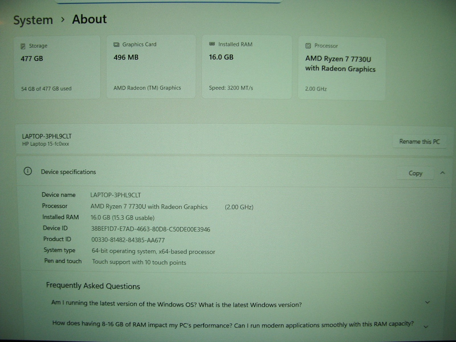Click the Product ID value text
Viewport: 456px width, 342px height.
tap(128, 240)
